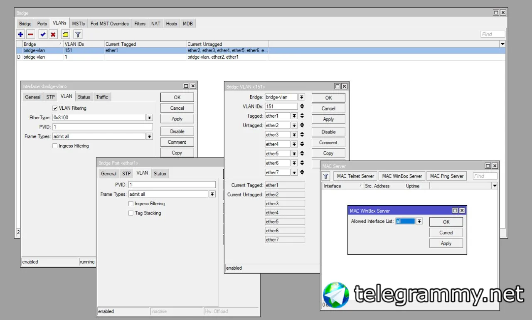Viewport: 532px width, 320px height.
Task: Expand the EtherType 0x8100 dropdown
Action: click(150, 118)
